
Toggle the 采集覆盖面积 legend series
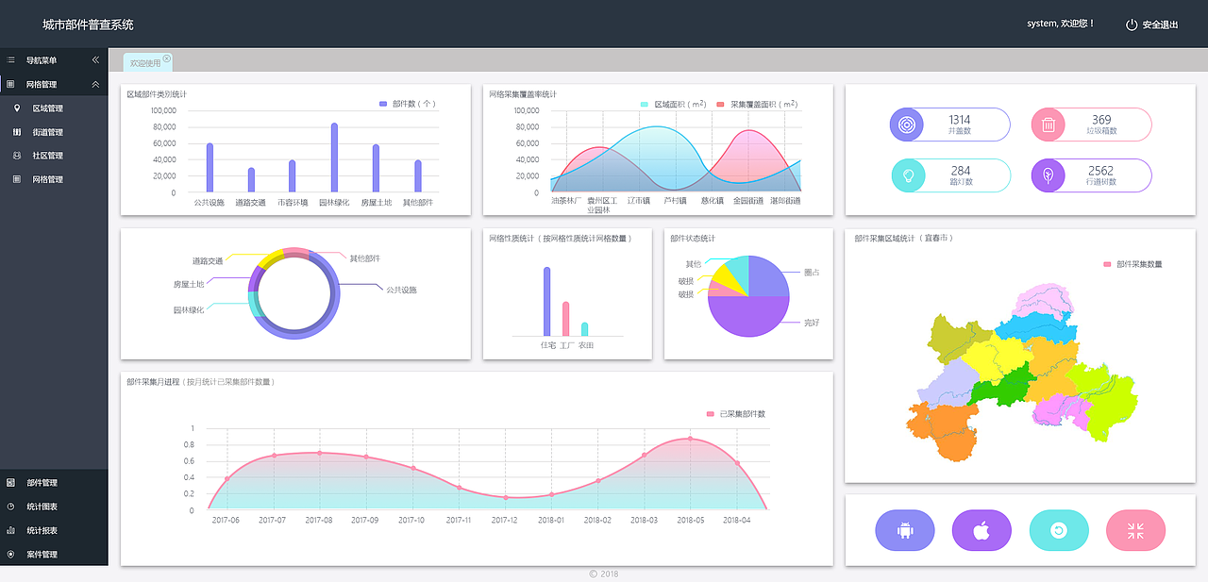[x=757, y=104]
